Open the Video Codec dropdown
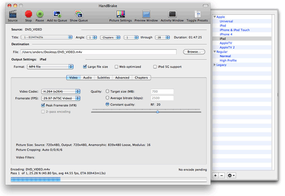 (x=61, y=91)
